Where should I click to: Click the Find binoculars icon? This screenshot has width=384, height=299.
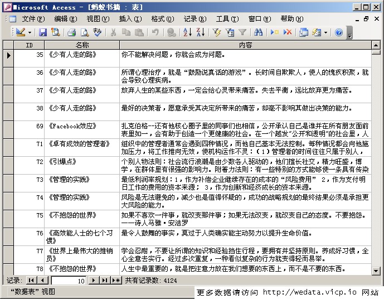[259, 32]
